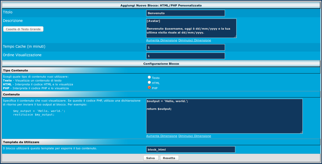The width and height of the screenshot is (322, 164).
Task: Choose the HTML content type radio
Action: click(x=149, y=83)
